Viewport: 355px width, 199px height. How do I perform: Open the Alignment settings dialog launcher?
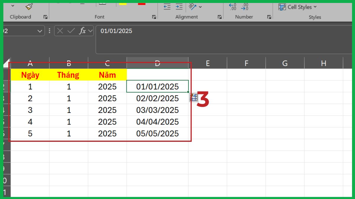point(220,17)
